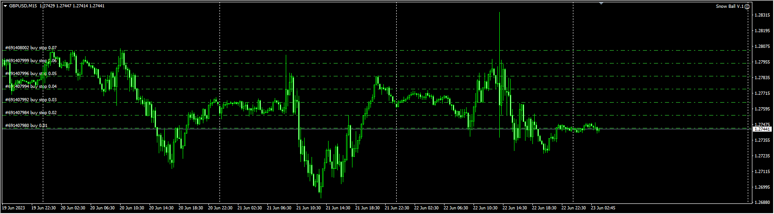Click the 1.26995 price scale value
The width and height of the screenshot is (774, 214).
tap(762, 187)
